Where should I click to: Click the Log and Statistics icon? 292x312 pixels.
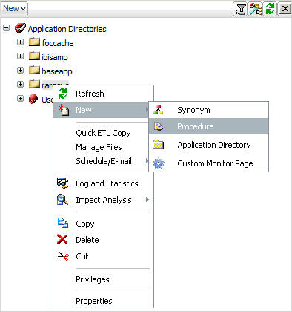[63, 183]
